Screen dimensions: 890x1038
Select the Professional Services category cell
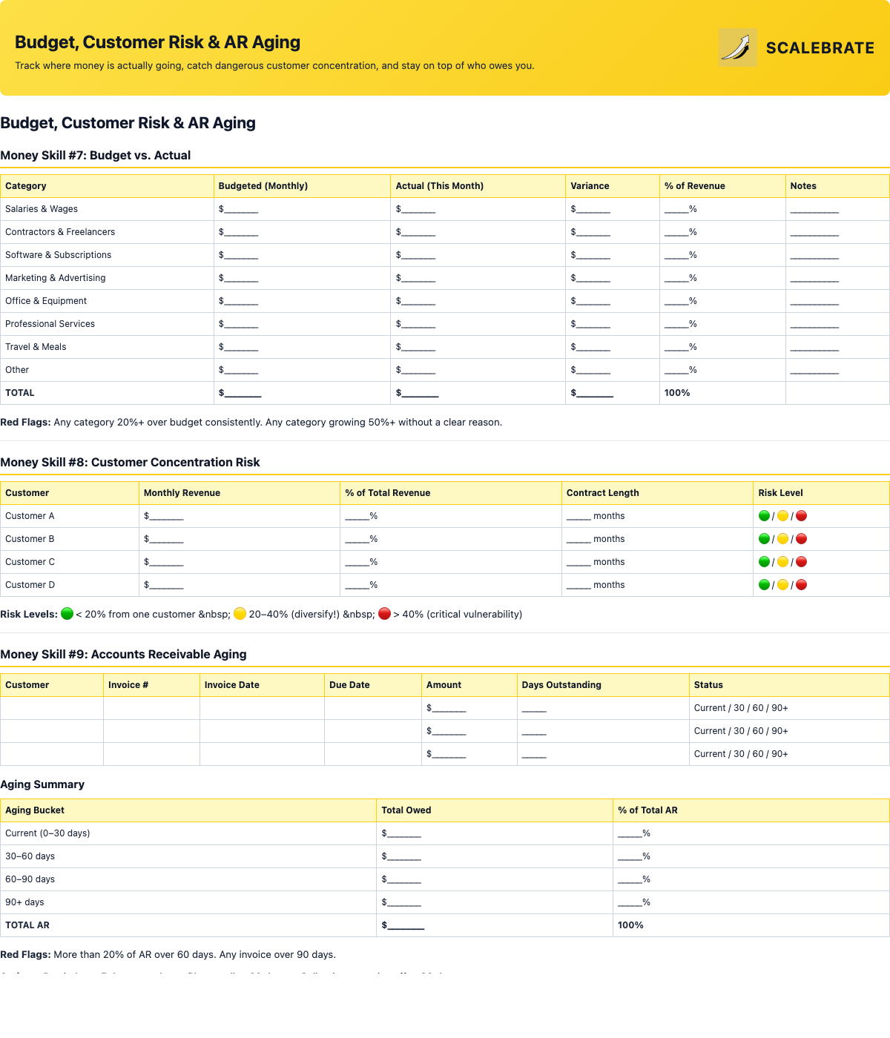click(107, 324)
